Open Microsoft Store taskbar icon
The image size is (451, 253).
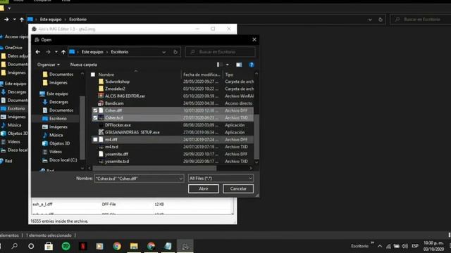pyautogui.click(x=49, y=246)
